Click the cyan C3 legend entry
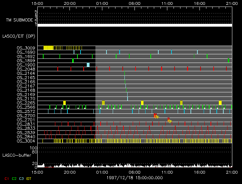 click(x=22, y=178)
